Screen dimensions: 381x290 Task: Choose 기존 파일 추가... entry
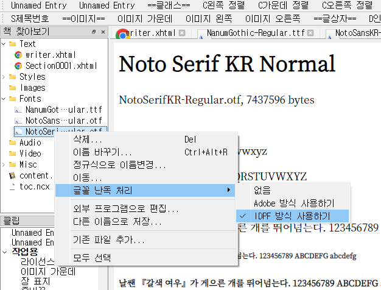[145, 240]
